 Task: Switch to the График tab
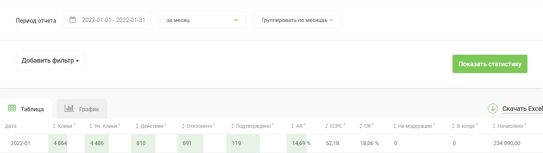click(x=82, y=109)
